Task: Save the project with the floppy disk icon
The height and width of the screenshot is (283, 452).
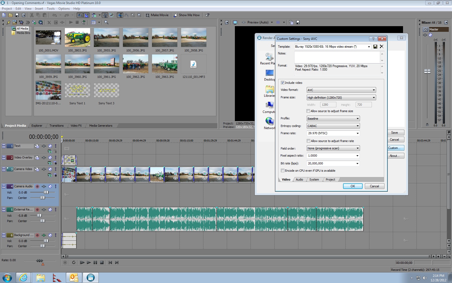Action: point(17,15)
